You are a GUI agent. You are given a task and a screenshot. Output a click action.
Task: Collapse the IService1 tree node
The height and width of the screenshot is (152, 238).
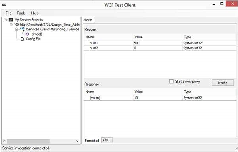(x=17, y=30)
